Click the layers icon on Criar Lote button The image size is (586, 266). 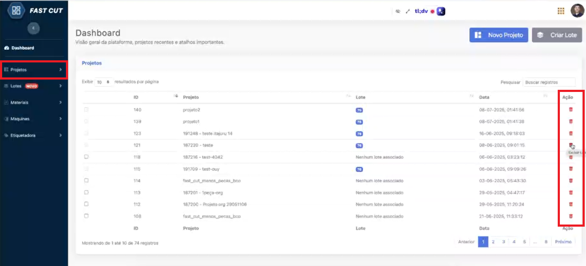click(540, 35)
